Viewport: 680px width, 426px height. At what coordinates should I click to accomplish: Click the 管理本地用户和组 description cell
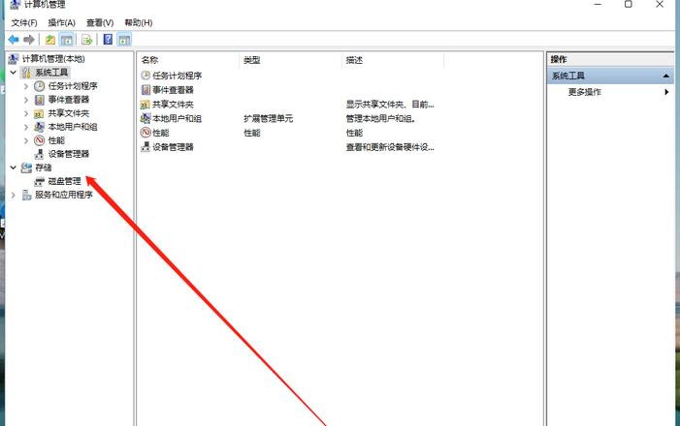click(x=381, y=118)
